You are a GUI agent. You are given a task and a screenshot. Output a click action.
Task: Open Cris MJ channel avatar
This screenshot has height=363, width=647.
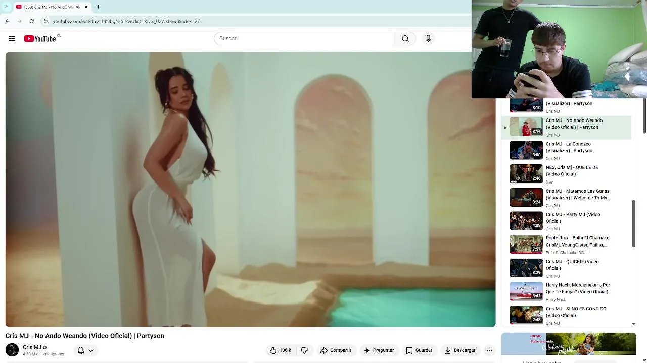(x=12, y=350)
